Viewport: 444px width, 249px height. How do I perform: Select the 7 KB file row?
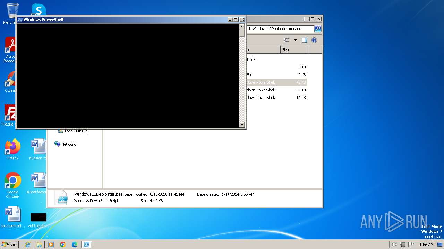pyautogui.click(x=276, y=75)
